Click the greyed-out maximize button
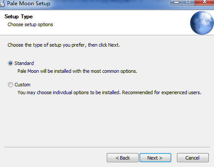The height and width of the screenshot is (167, 214). click(188, 3)
